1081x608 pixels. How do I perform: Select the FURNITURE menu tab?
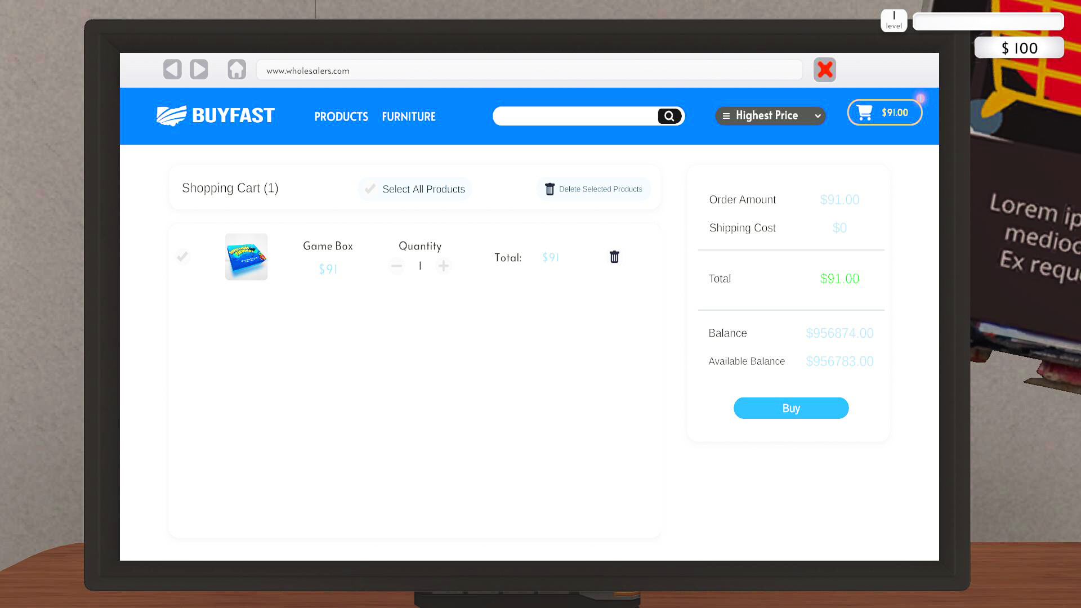[x=409, y=116]
